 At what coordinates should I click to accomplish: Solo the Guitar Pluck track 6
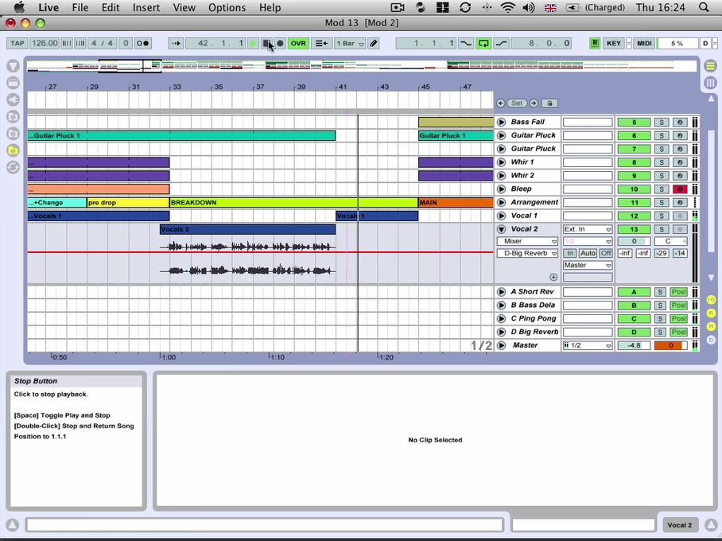[x=662, y=135]
